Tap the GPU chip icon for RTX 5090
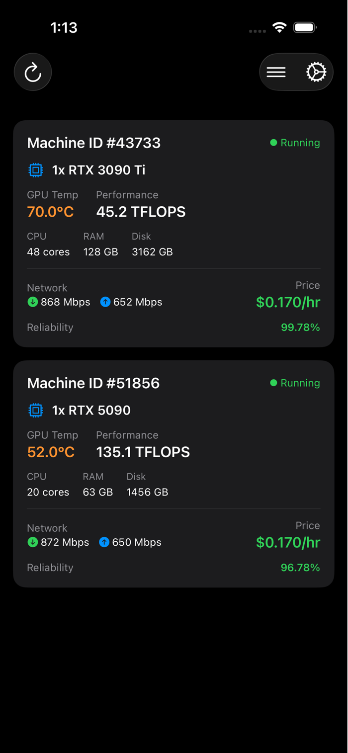The height and width of the screenshot is (753, 348). (35, 410)
